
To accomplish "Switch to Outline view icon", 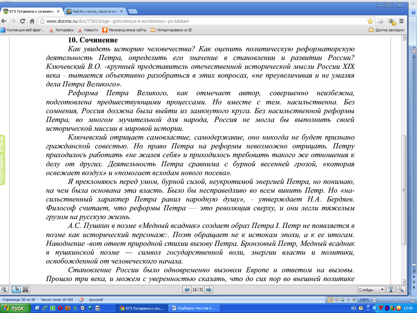I will [348, 300].
